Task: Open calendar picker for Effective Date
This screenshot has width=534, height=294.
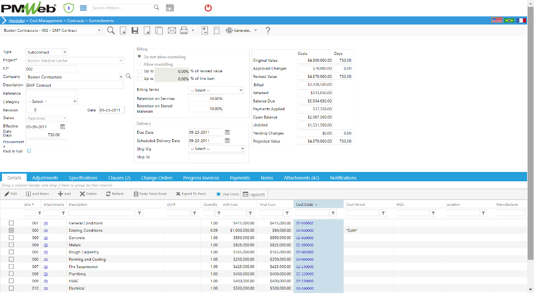Action: (x=63, y=126)
